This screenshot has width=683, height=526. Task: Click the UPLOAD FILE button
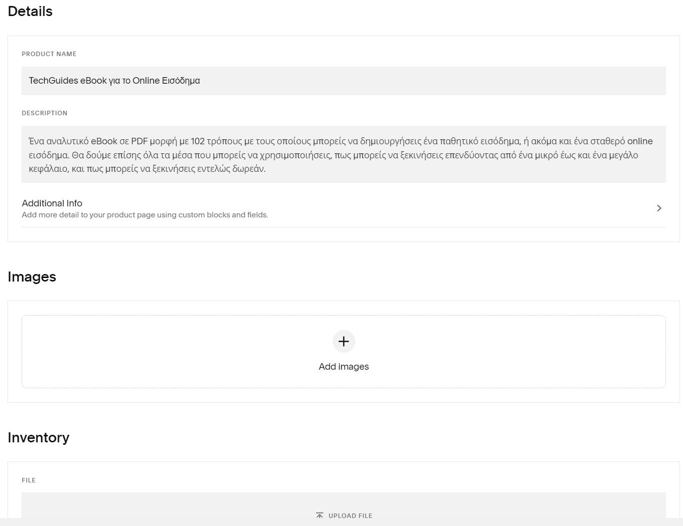pyautogui.click(x=344, y=515)
